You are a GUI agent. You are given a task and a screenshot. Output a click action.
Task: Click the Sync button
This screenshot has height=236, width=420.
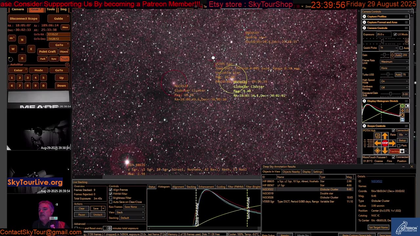pyautogui.click(x=54, y=59)
